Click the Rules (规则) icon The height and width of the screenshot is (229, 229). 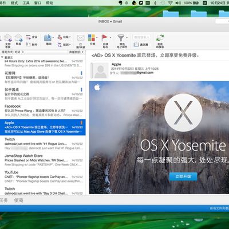click(x=60, y=45)
